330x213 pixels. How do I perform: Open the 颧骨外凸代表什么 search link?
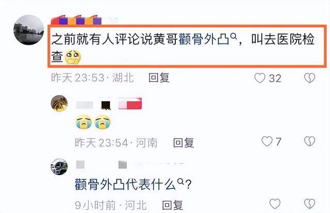point(125,184)
